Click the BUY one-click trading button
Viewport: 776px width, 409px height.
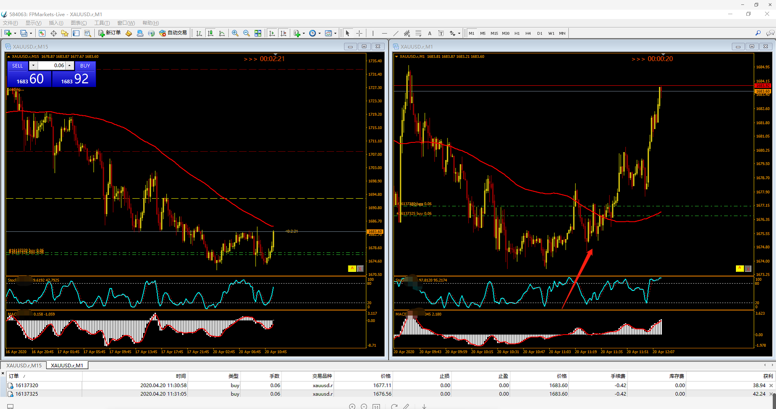coord(85,66)
